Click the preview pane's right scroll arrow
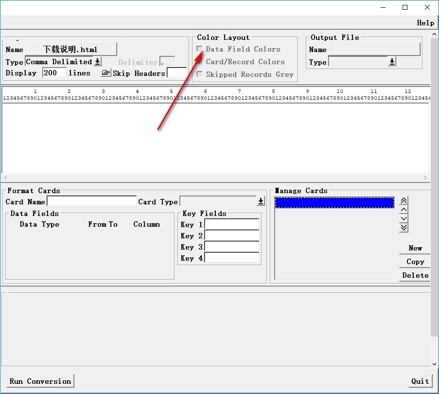The width and height of the screenshot is (439, 394). tap(425, 178)
